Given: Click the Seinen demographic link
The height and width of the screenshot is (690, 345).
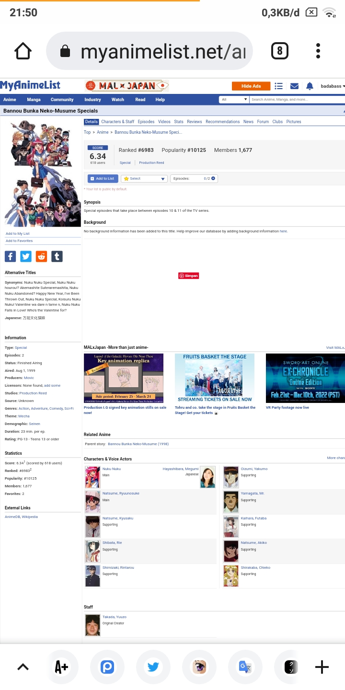Looking at the screenshot, I should tap(34, 424).
